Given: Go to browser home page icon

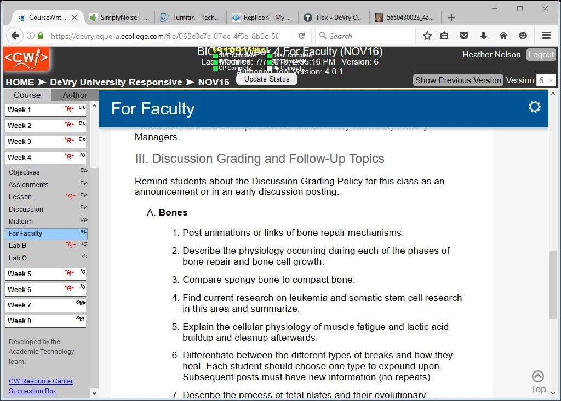Looking at the screenshot, I should [503, 36].
